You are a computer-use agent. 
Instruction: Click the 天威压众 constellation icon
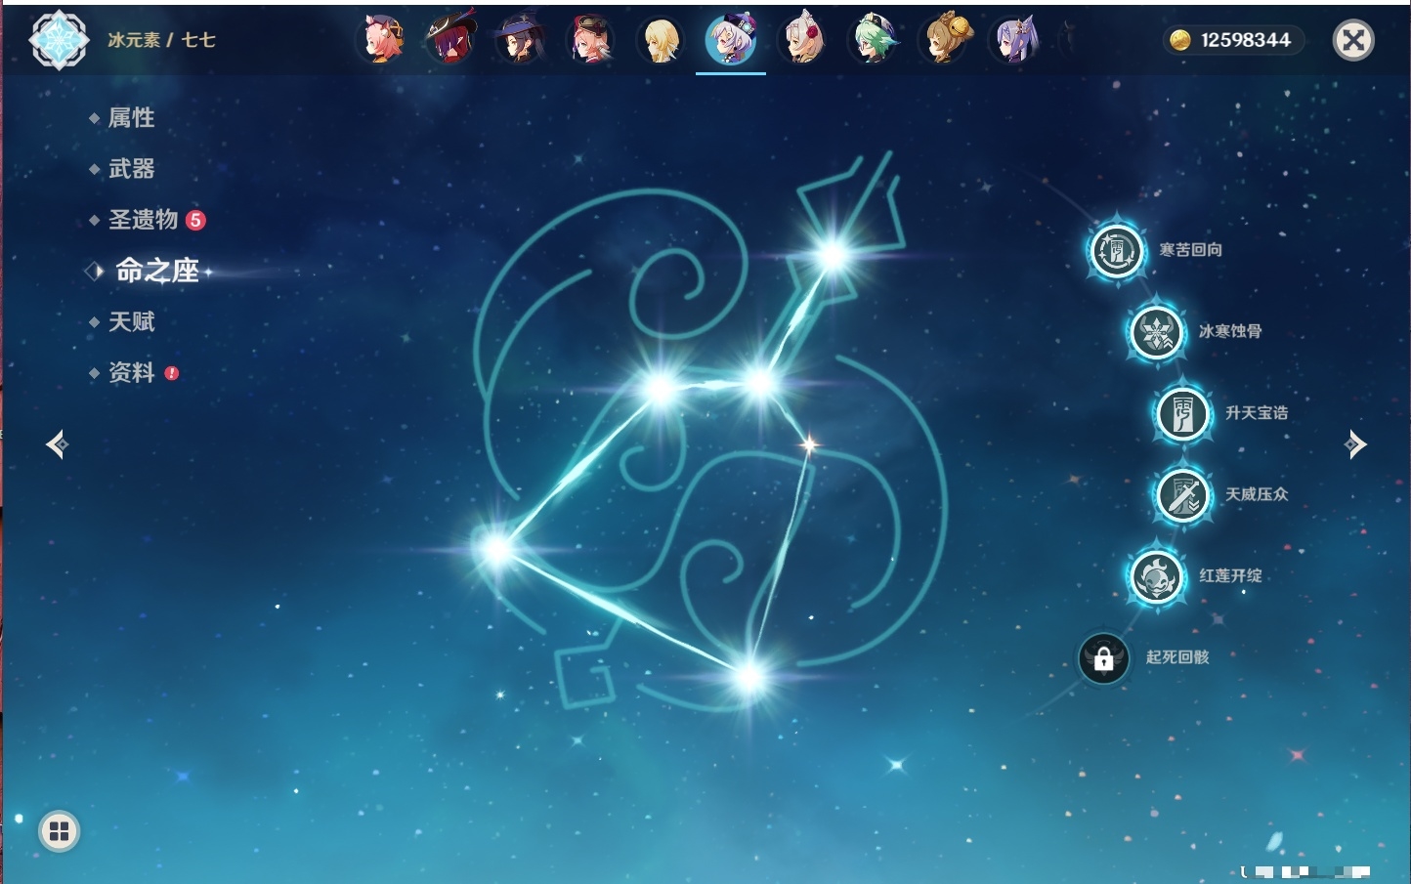(x=1182, y=495)
